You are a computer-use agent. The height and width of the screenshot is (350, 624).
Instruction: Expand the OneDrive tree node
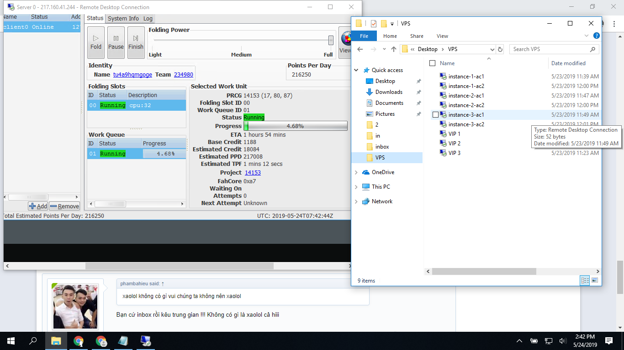click(356, 172)
